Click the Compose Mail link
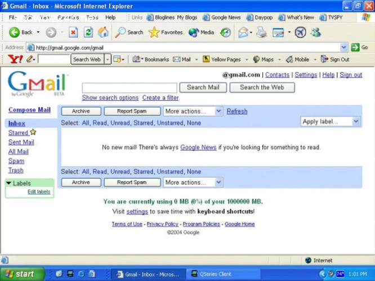The width and height of the screenshot is (375, 281). (x=29, y=110)
